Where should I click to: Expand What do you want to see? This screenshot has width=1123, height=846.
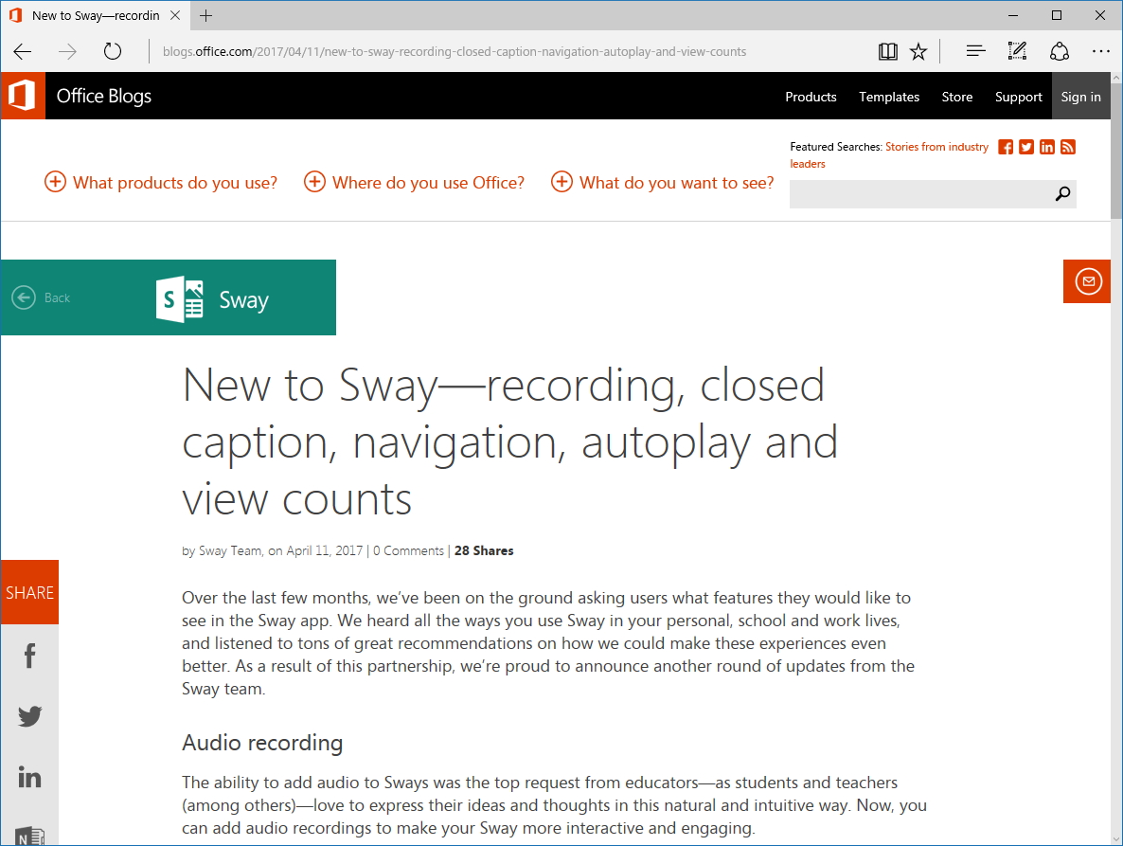coord(663,183)
